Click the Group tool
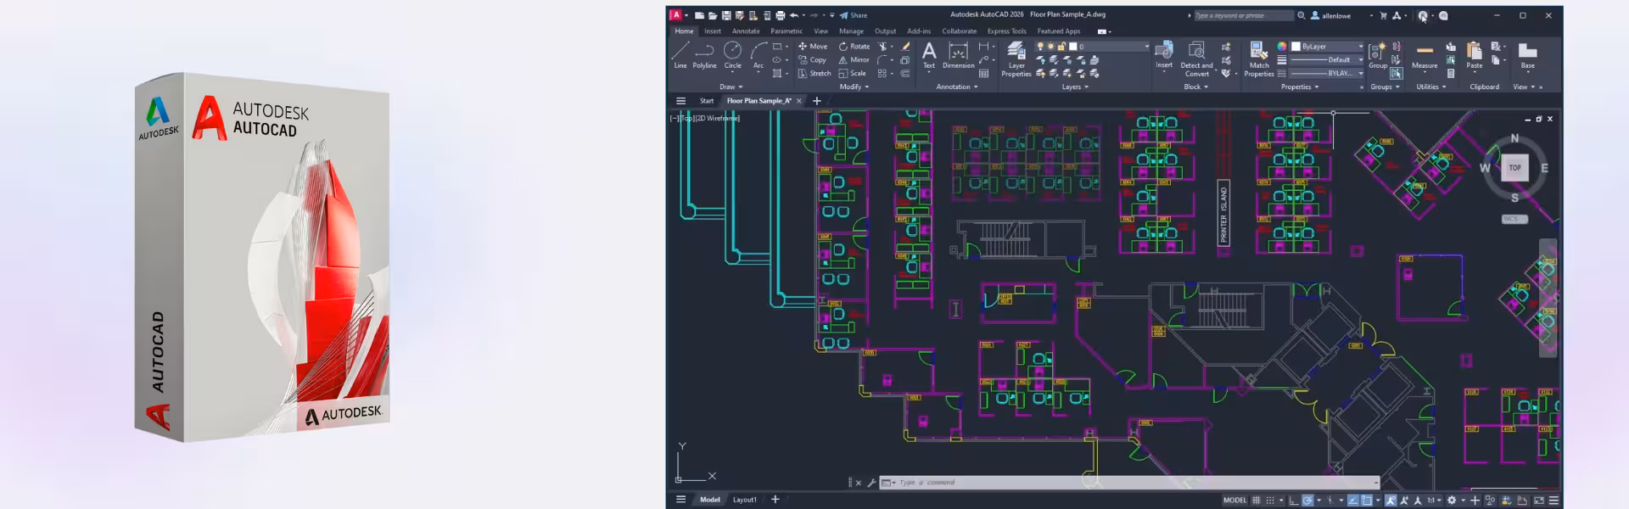This screenshot has height=509, width=1629. click(1378, 56)
